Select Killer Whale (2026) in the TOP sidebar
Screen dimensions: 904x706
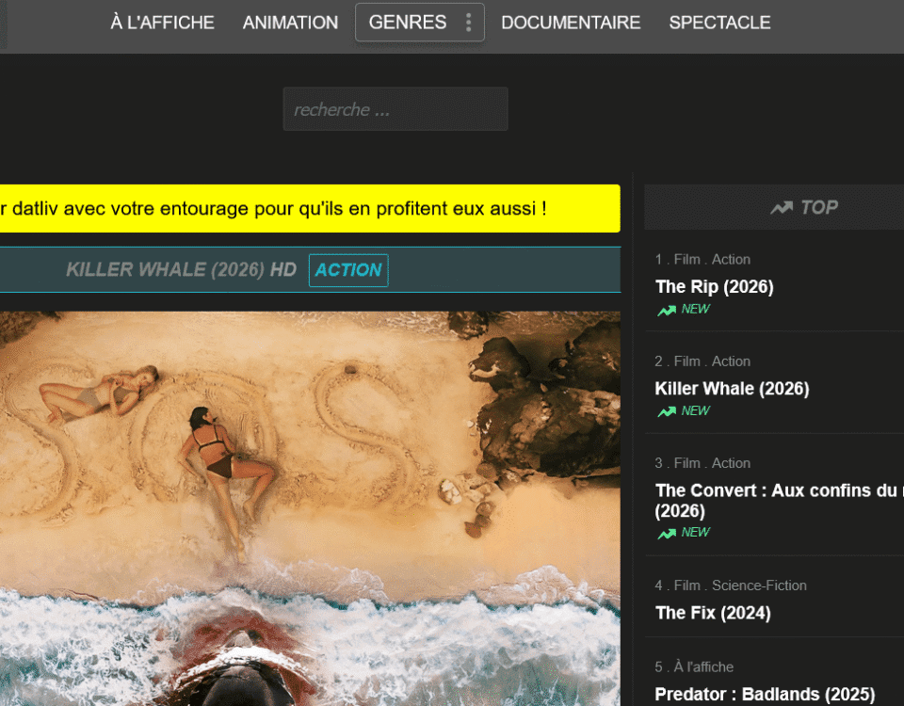click(x=732, y=389)
